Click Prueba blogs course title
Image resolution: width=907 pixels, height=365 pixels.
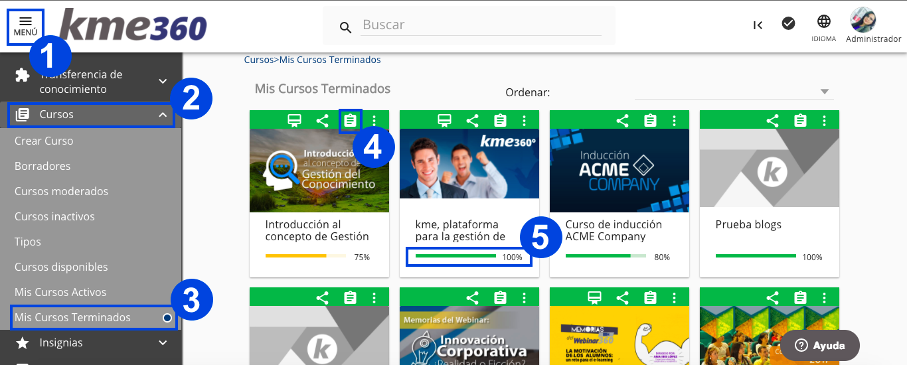pyautogui.click(x=748, y=225)
